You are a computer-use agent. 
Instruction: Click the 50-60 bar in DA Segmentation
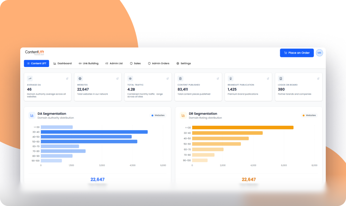point(89,141)
